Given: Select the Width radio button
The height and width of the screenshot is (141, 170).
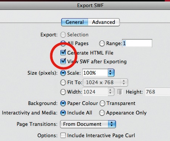Looking at the screenshot, I should [x=63, y=92].
